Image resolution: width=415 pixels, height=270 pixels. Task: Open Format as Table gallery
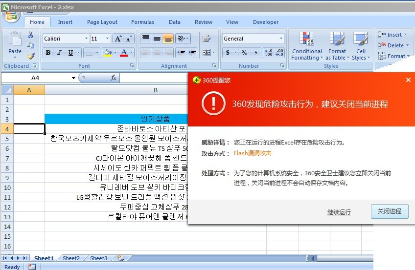(337, 46)
